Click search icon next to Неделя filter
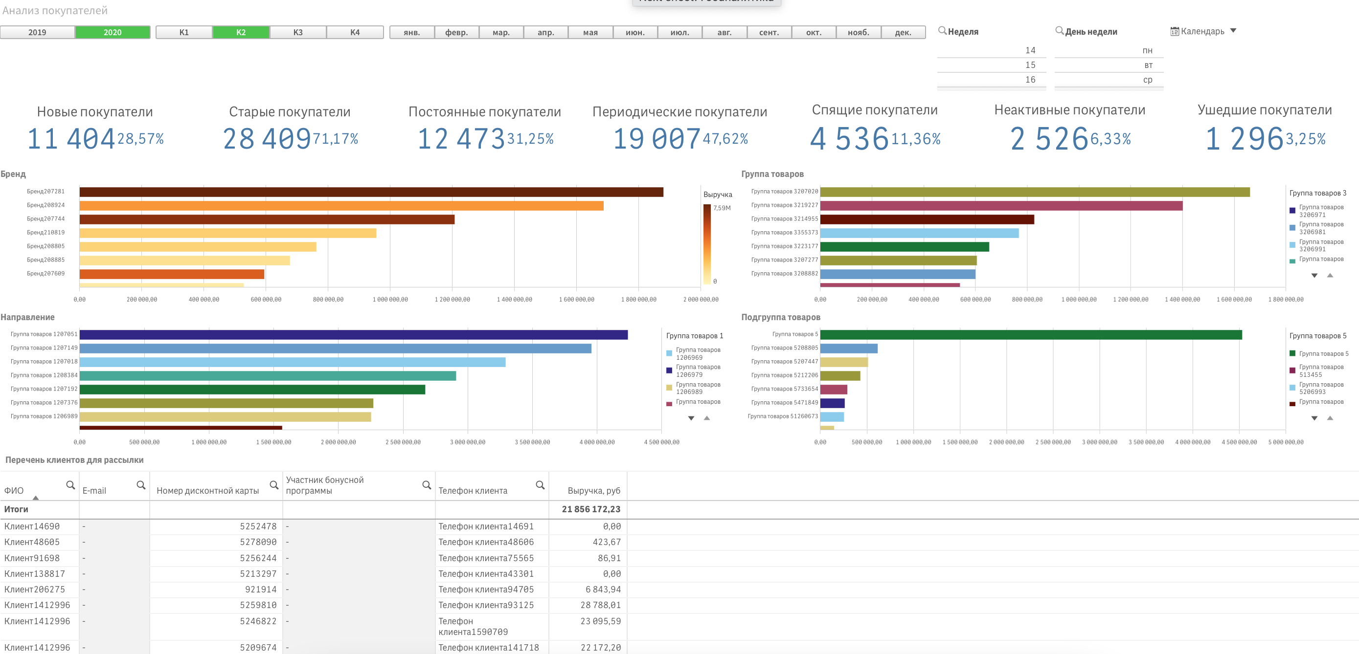 (x=942, y=31)
